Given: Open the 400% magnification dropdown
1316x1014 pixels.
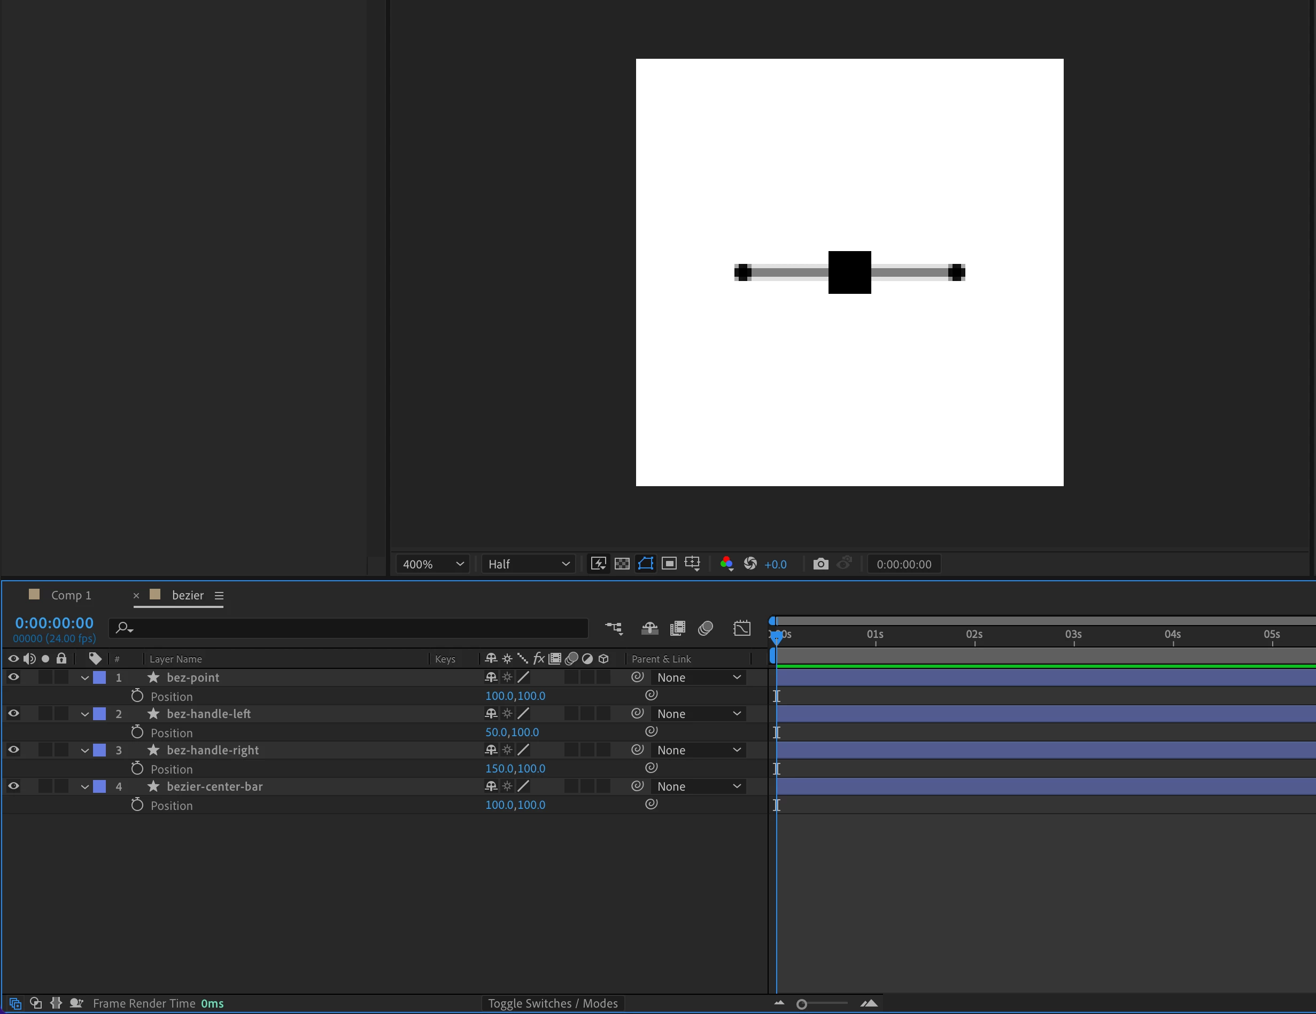Looking at the screenshot, I should coord(432,564).
